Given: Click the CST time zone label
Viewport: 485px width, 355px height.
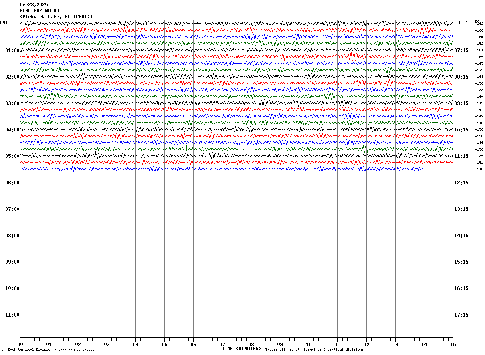Looking at the screenshot, I should (x=4, y=23).
